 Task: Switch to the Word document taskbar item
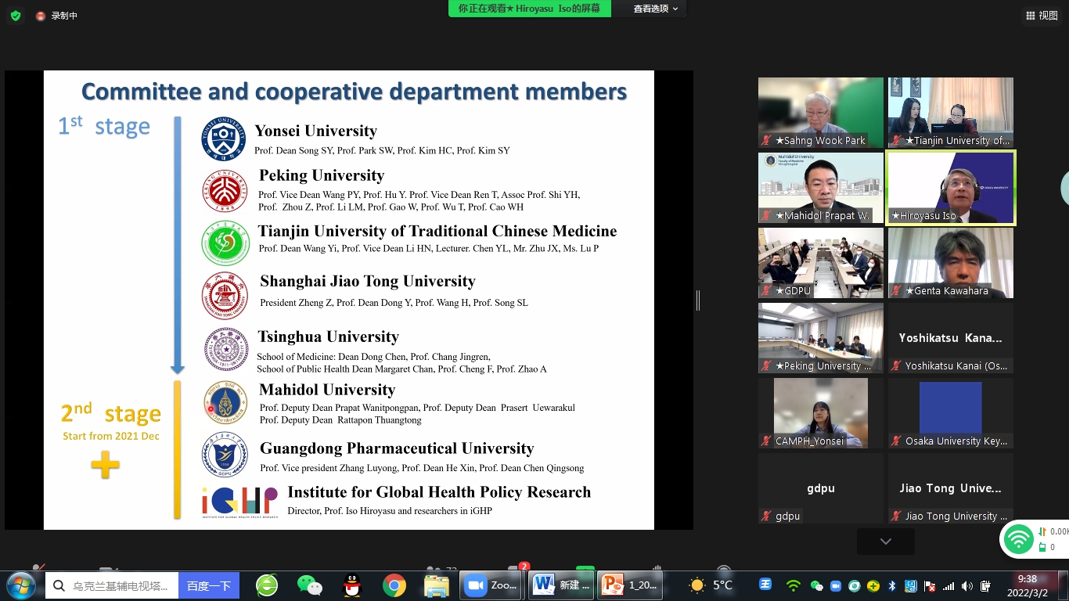coord(560,585)
